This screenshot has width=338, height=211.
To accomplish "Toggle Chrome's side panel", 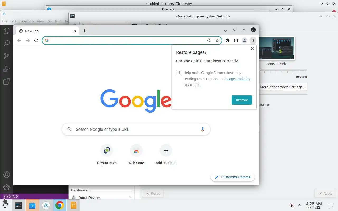I will click(236, 40).
